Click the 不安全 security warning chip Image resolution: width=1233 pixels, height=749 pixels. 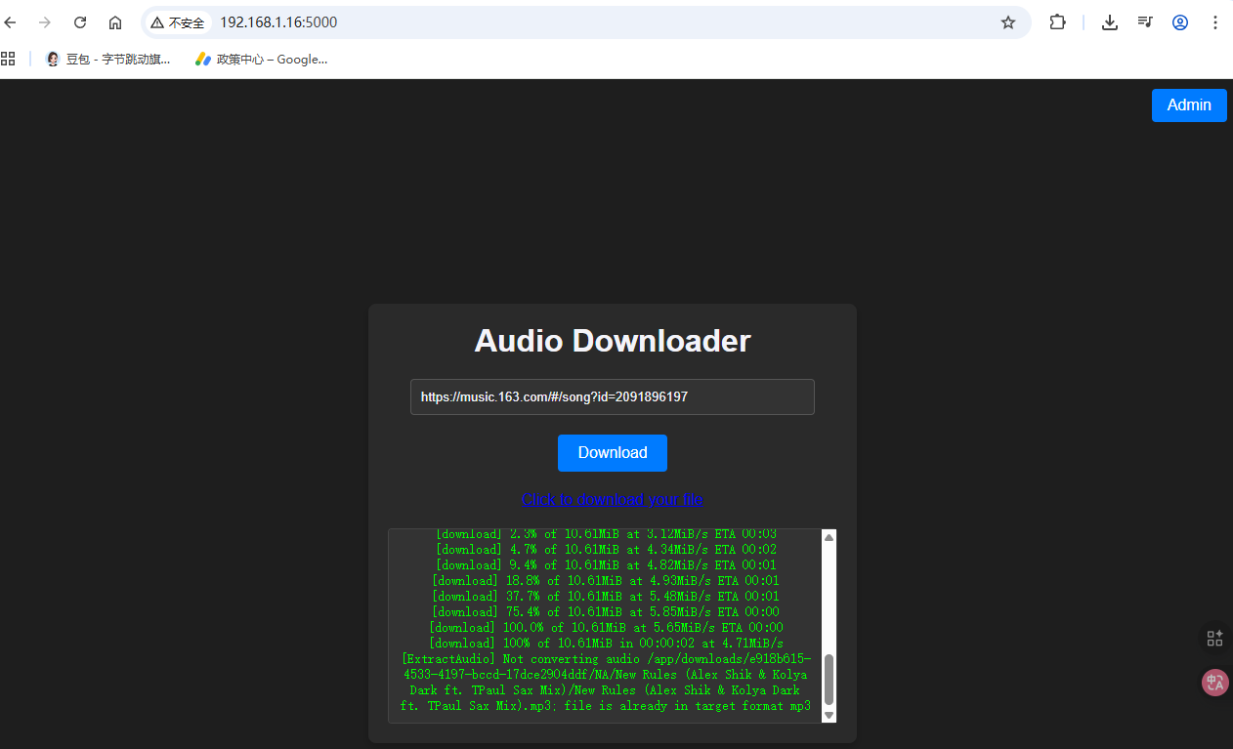tap(178, 22)
